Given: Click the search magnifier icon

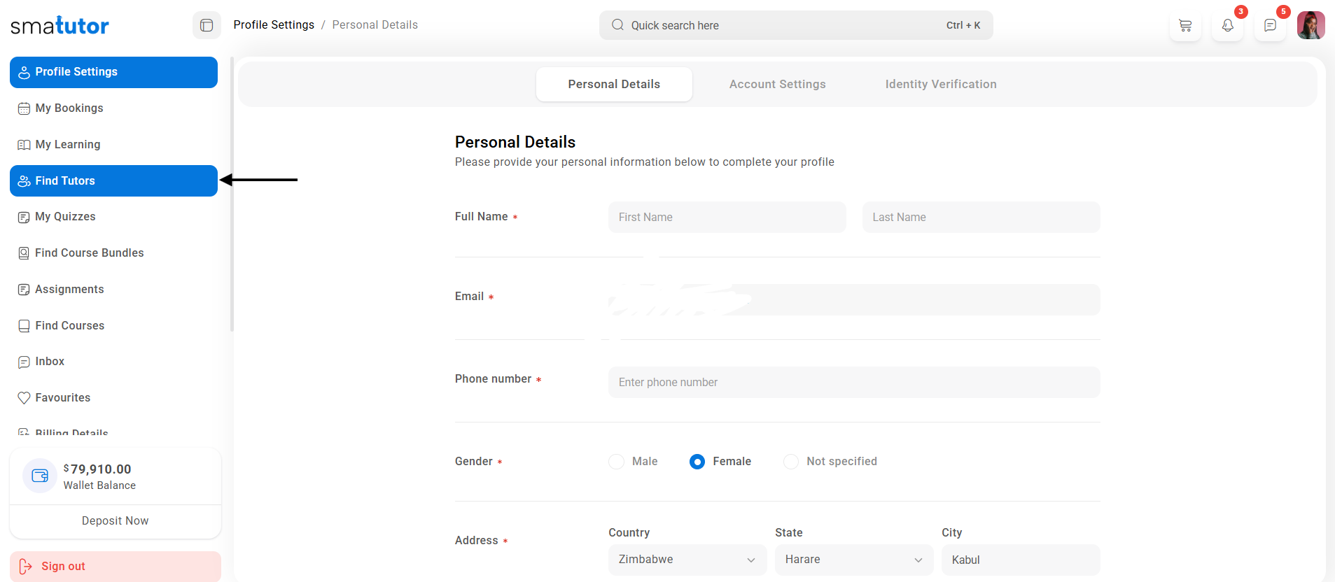Looking at the screenshot, I should (x=617, y=25).
